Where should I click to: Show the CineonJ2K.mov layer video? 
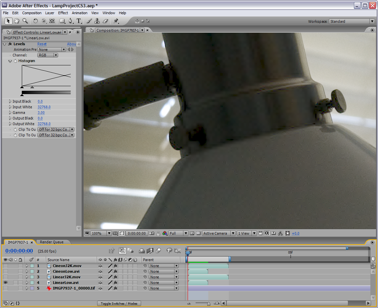(5, 266)
